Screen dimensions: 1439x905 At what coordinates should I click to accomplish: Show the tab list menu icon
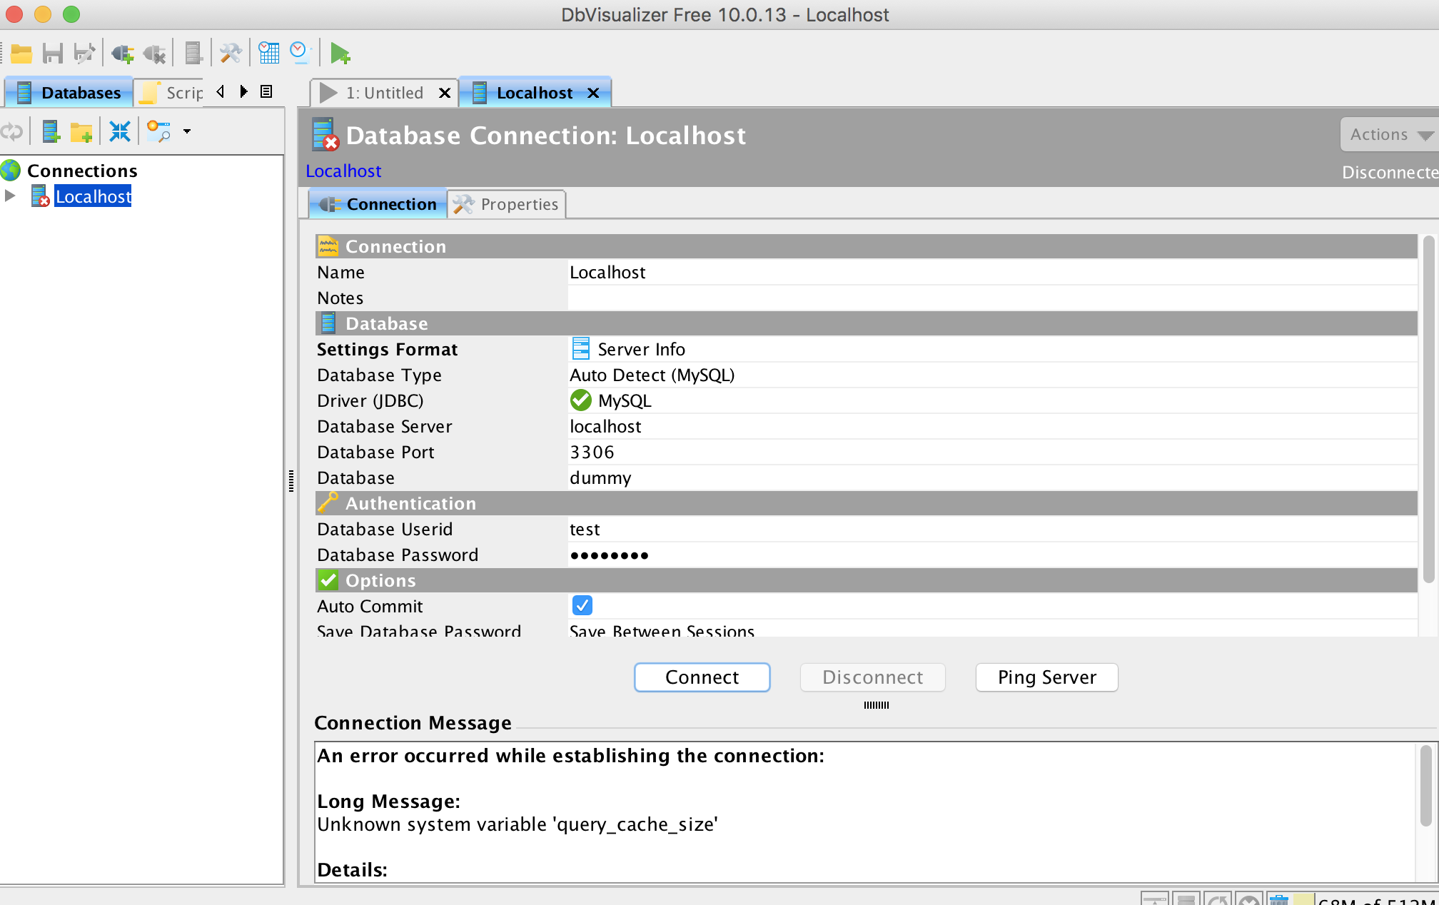(266, 91)
